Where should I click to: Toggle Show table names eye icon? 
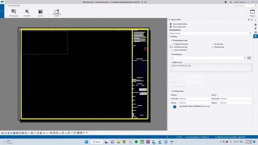[171, 27]
